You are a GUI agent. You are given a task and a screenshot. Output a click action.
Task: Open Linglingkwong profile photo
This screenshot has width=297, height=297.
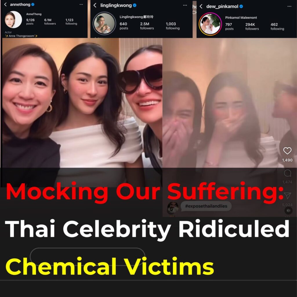[x=104, y=23]
